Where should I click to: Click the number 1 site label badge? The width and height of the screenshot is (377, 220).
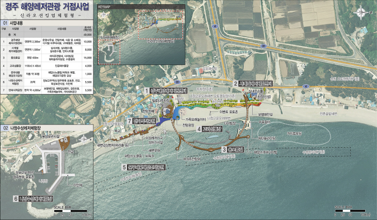click(x=147, y=91)
